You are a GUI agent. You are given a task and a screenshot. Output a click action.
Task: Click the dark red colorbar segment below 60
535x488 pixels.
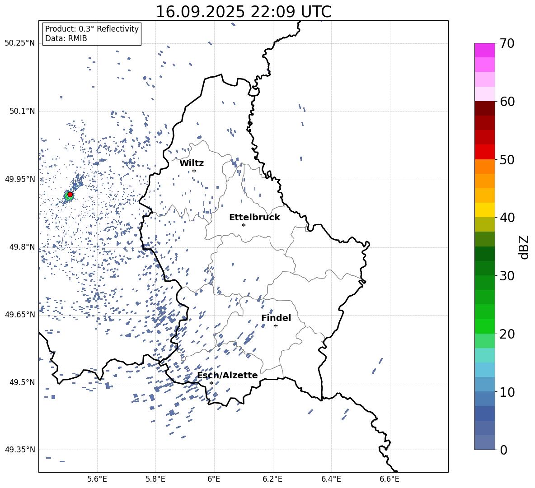point(484,108)
